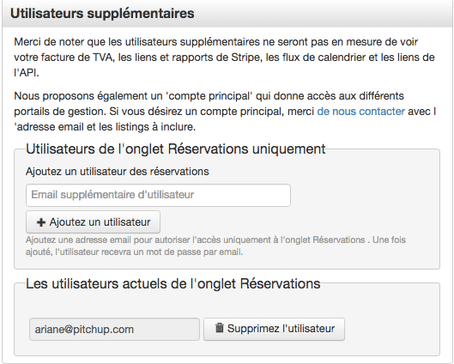Click the plus icon beside Ajoutez un utilisateur
This screenshot has width=454, height=364.
coord(41,222)
